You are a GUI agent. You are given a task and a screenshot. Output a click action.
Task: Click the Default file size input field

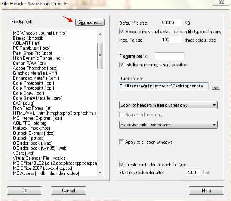tap(172, 23)
